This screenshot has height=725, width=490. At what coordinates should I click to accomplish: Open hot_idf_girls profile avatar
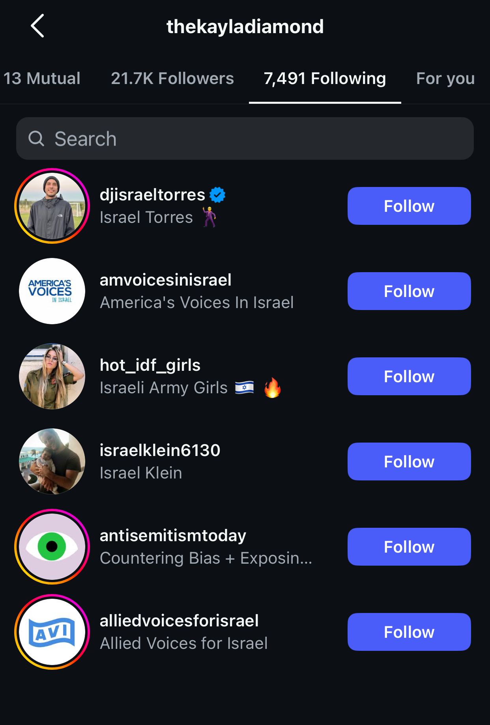coord(52,376)
